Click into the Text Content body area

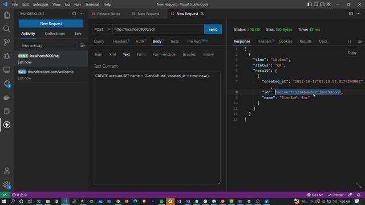click(157, 128)
